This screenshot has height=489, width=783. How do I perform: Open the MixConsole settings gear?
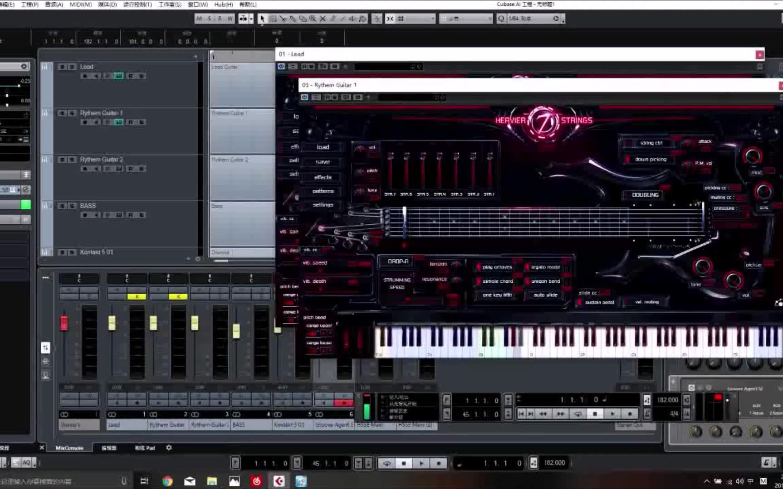coord(169,447)
